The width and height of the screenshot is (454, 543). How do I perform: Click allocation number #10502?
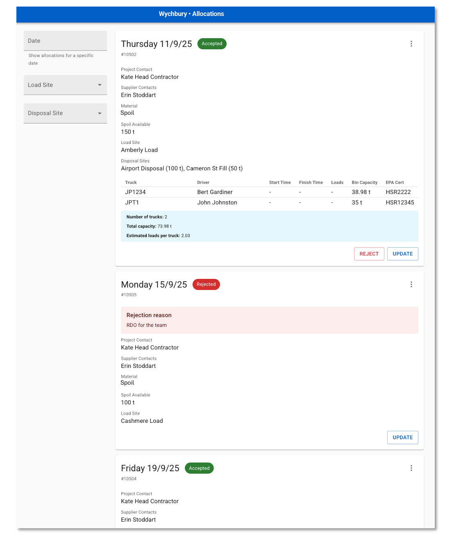(129, 55)
